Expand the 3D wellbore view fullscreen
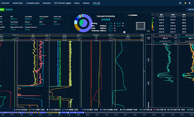194x117 pixels. point(153,14)
